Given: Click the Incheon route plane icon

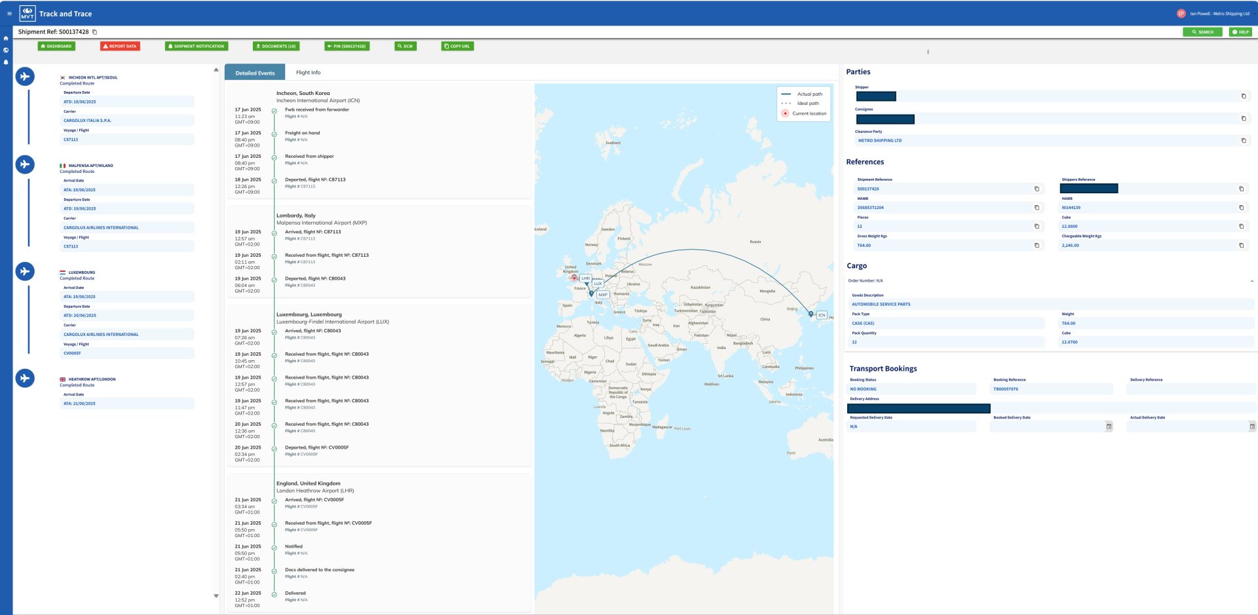Looking at the screenshot, I should tap(25, 77).
